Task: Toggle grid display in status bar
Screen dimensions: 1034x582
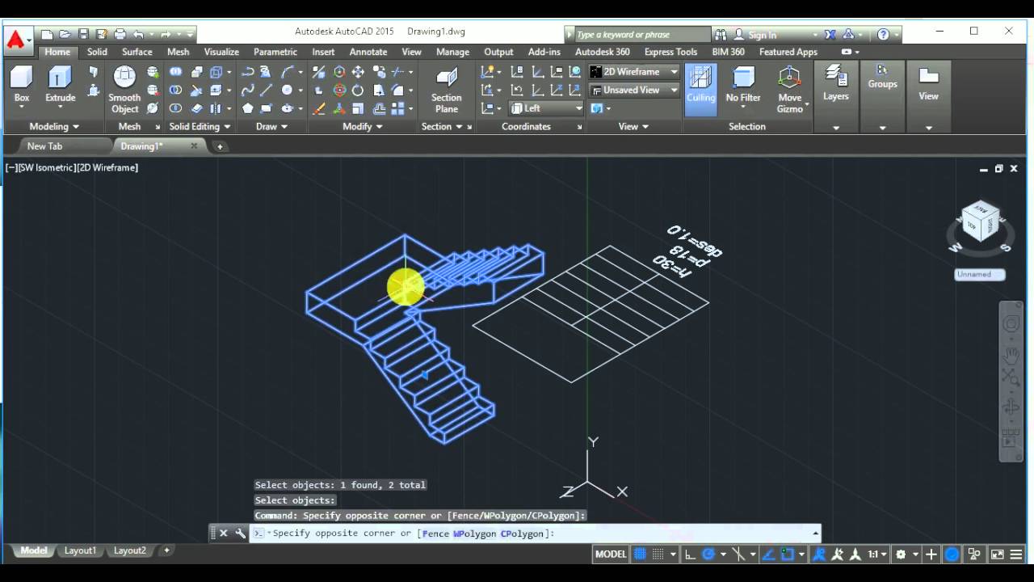Action: pos(640,555)
